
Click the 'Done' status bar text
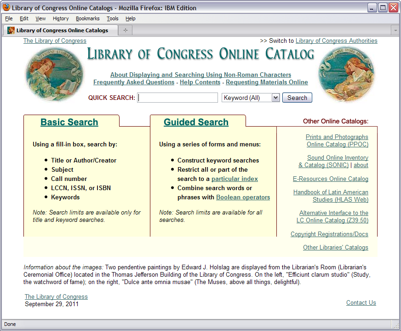tap(10, 324)
